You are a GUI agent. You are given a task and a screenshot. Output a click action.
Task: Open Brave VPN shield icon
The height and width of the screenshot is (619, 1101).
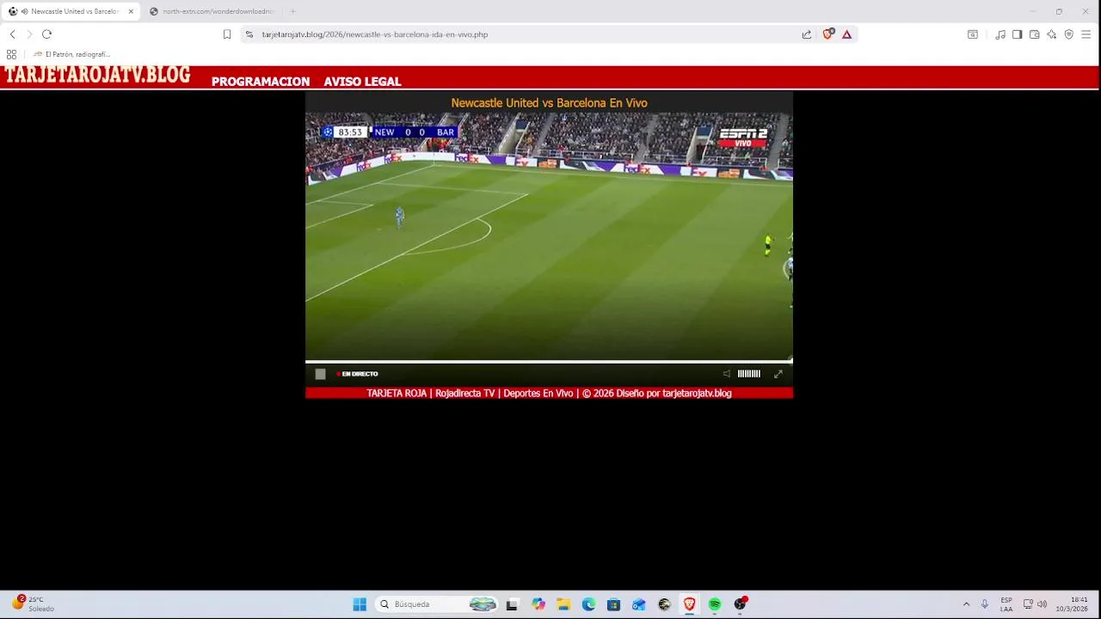coord(1068,34)
